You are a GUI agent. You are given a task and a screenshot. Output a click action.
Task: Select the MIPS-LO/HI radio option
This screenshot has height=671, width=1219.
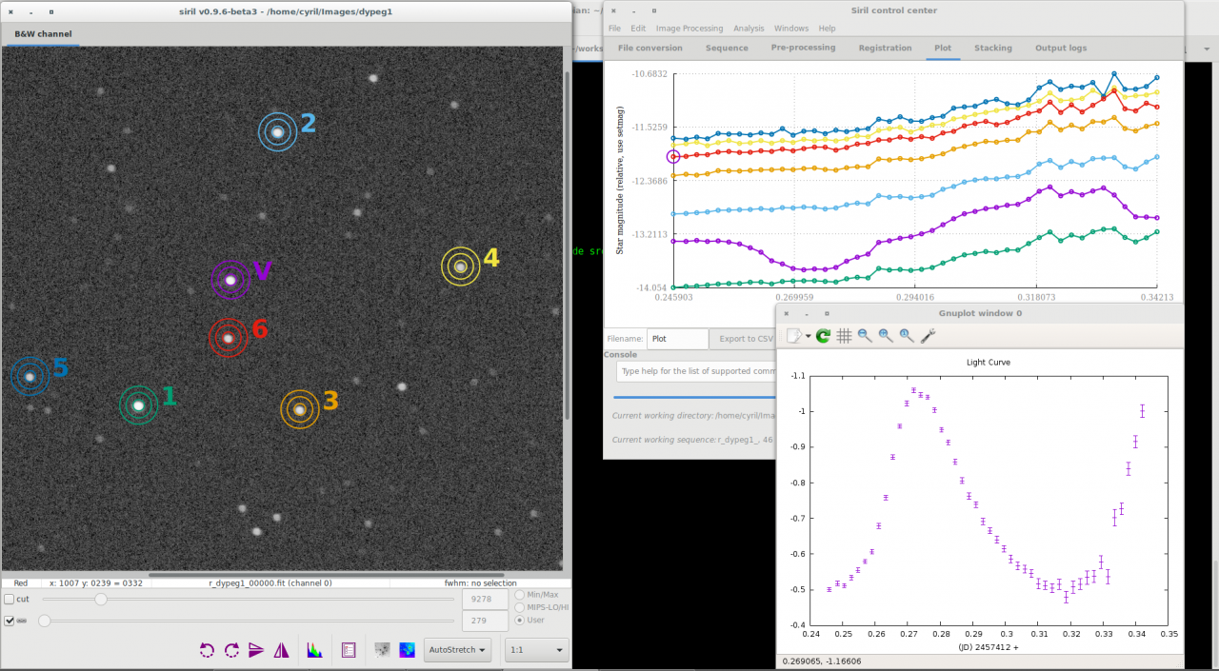pos(519,607)
